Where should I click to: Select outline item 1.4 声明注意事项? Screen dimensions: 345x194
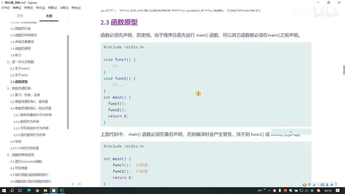point(22,42)
